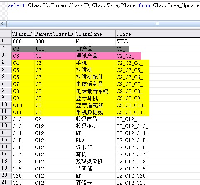Image resolution: width=200 pixels, height=185 pixels.
Task: Click the Place cell 'C2_C12_C13_'
Action: pyautogui.click(x=132, y=126)
